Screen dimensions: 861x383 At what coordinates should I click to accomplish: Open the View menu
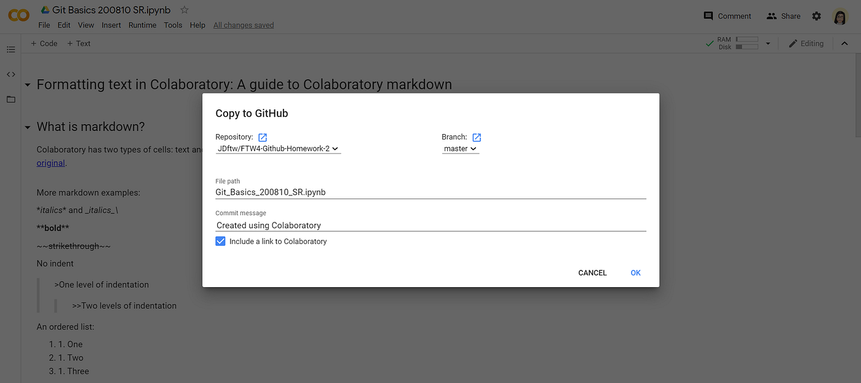click(x=86, y=25)
